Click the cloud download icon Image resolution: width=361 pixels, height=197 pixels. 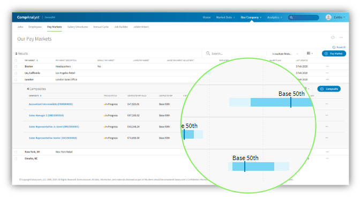333,37
